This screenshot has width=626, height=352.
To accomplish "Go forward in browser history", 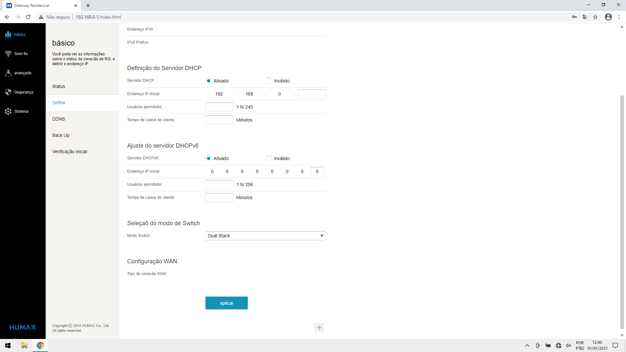I will tap(18, 17).
